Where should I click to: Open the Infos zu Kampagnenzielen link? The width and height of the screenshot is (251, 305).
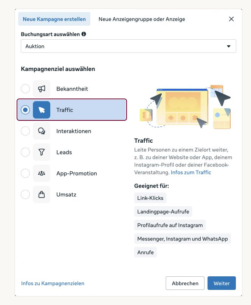pyautogui.click(x=53, y=283)
